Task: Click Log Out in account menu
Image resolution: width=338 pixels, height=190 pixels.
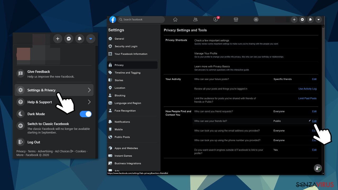Action: coord(54,142)
